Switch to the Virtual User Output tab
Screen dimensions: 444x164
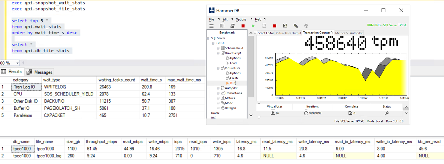click(288, 33)
